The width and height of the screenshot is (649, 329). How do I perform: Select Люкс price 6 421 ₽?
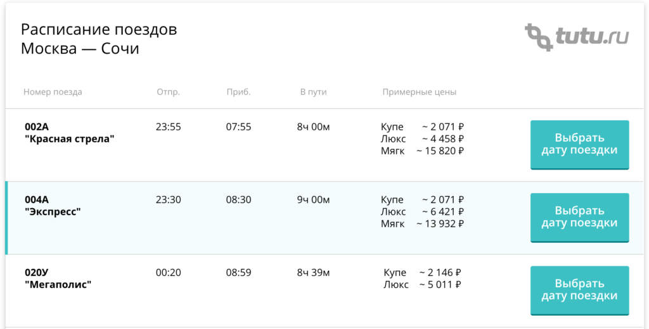click(x=443, y=212)
